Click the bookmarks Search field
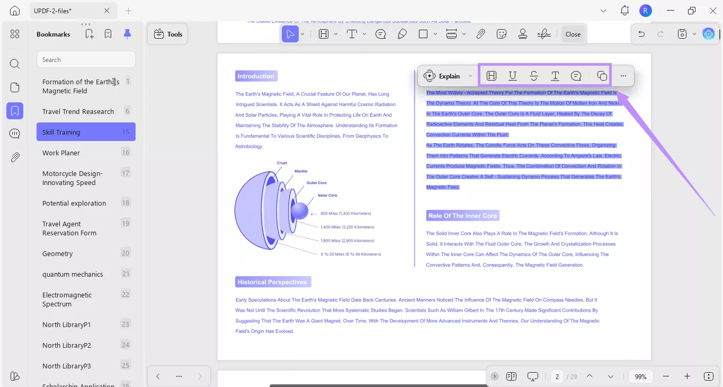The height and width of the screenshot is (387, 723). pyautogui.click(x=86, y=59)
